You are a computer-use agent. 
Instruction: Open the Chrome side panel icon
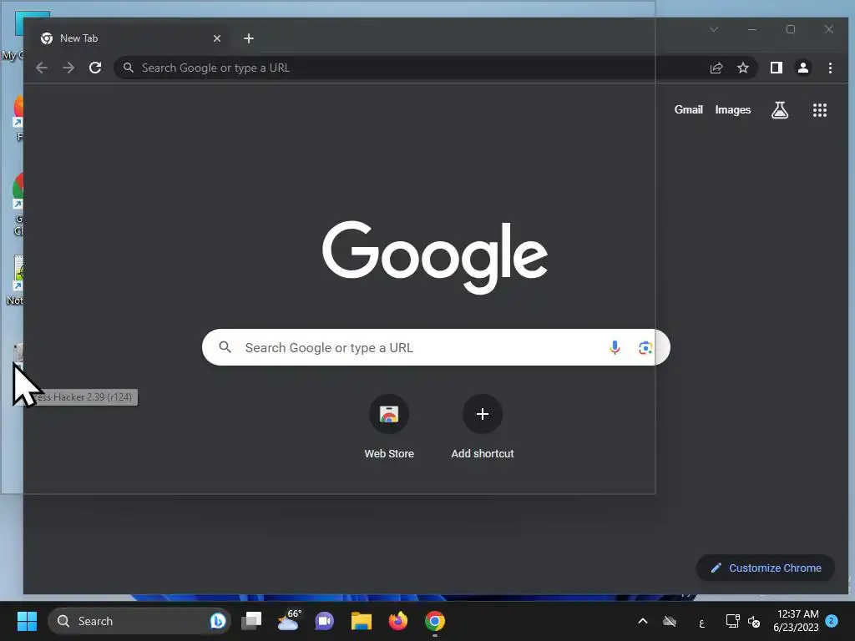tap(777, 68)
